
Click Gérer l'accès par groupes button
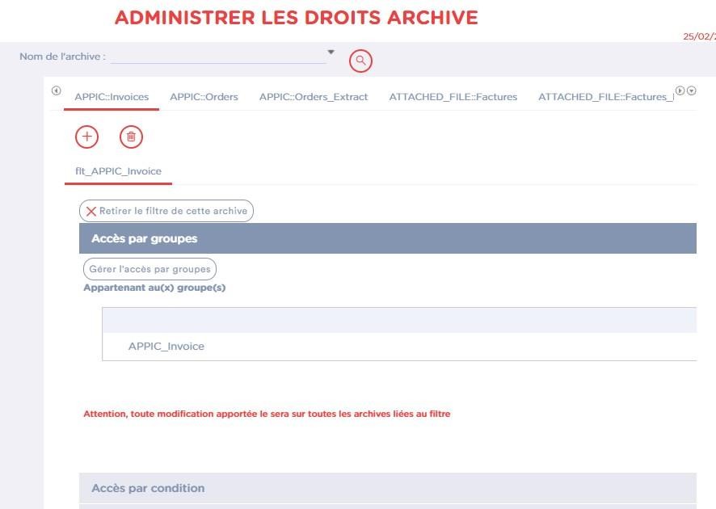coord(150,269)
